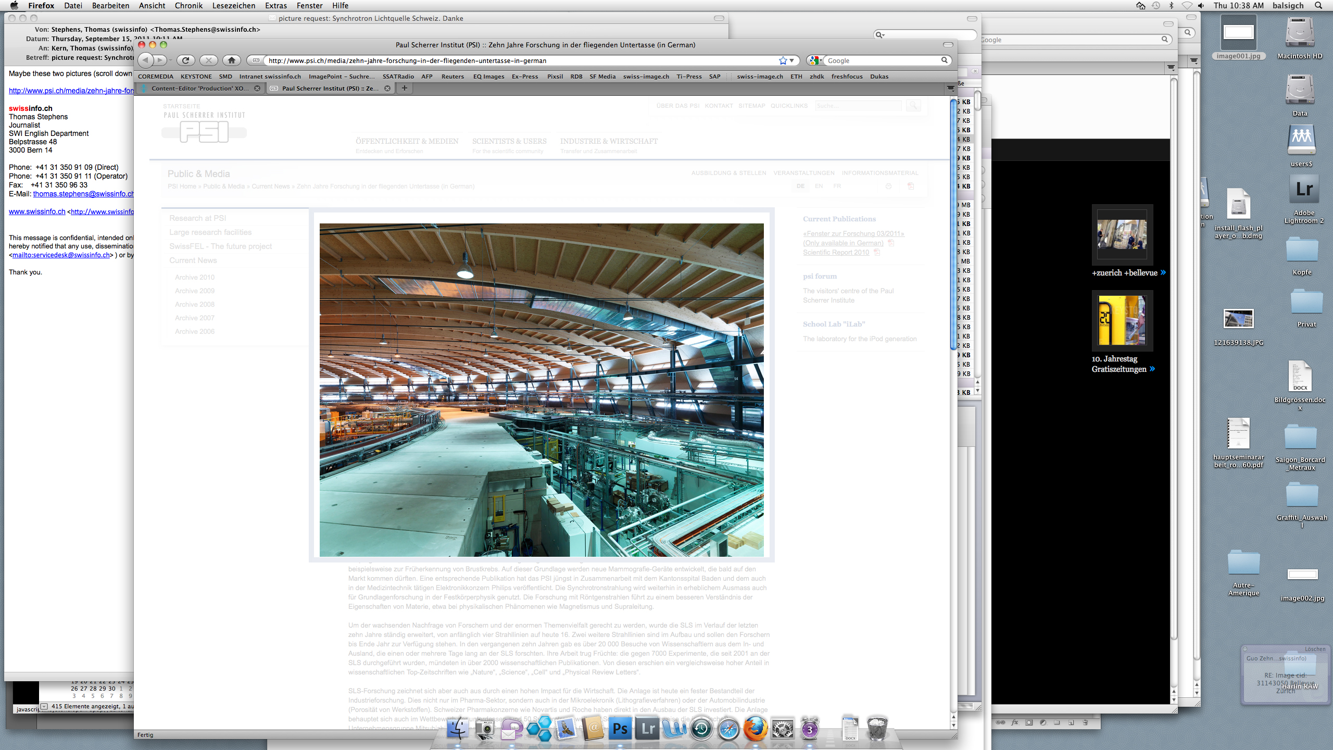Click the browser back arrow

(146, 60)
